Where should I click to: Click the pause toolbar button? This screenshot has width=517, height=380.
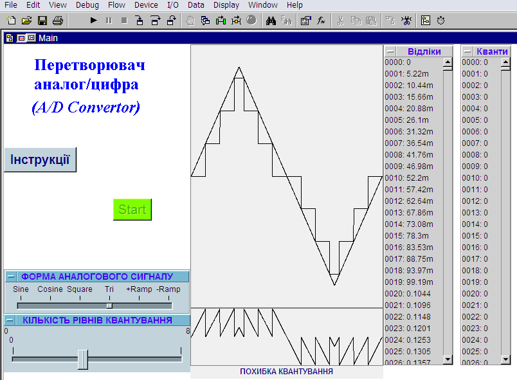pyautogui.click(x=109, y=21)
